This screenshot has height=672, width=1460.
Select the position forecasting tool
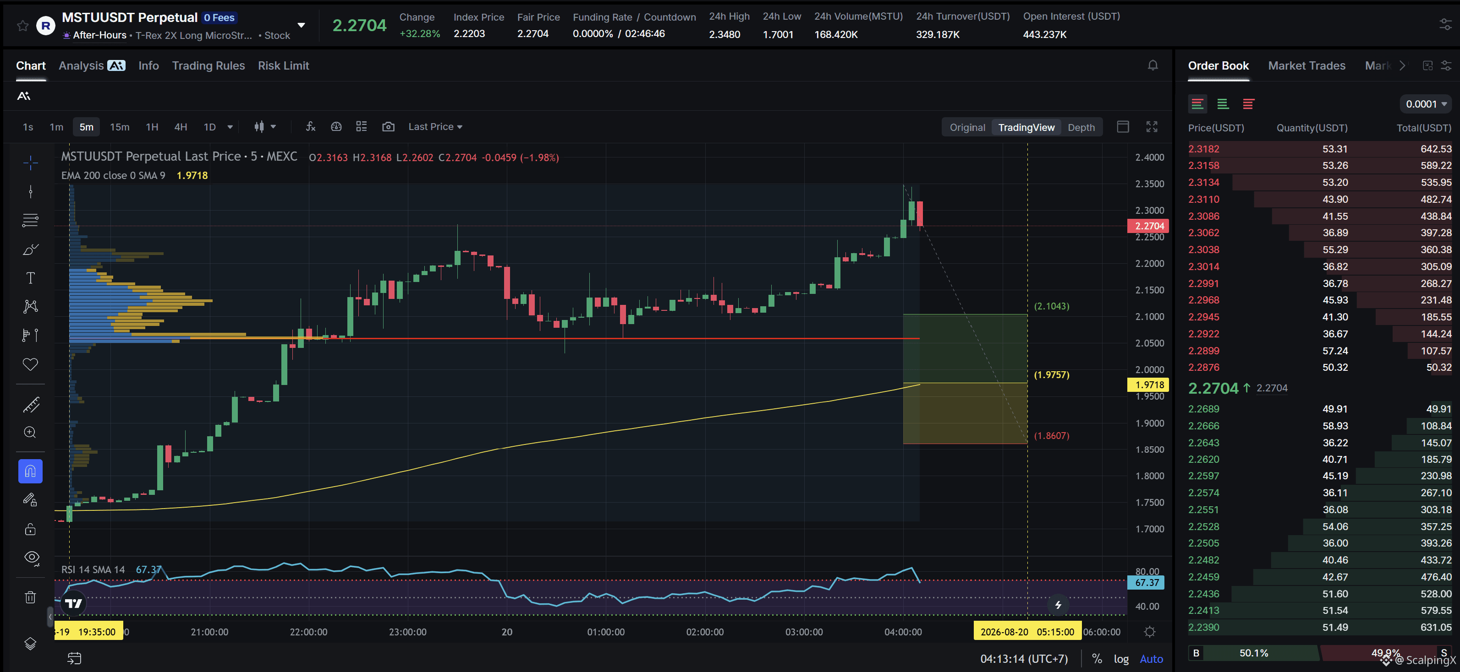point(31,335)
